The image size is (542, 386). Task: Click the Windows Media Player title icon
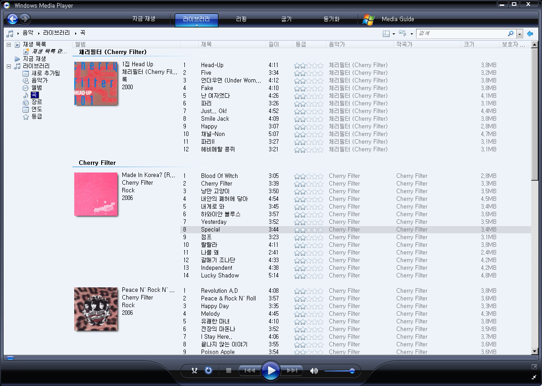pos(7,5)
